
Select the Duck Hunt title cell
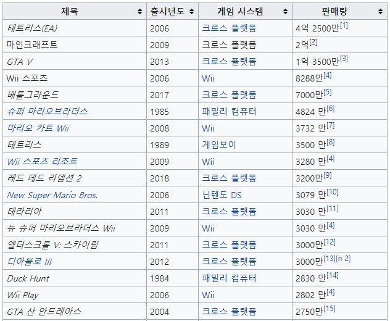pyautogui.click(x=75, y=278)
